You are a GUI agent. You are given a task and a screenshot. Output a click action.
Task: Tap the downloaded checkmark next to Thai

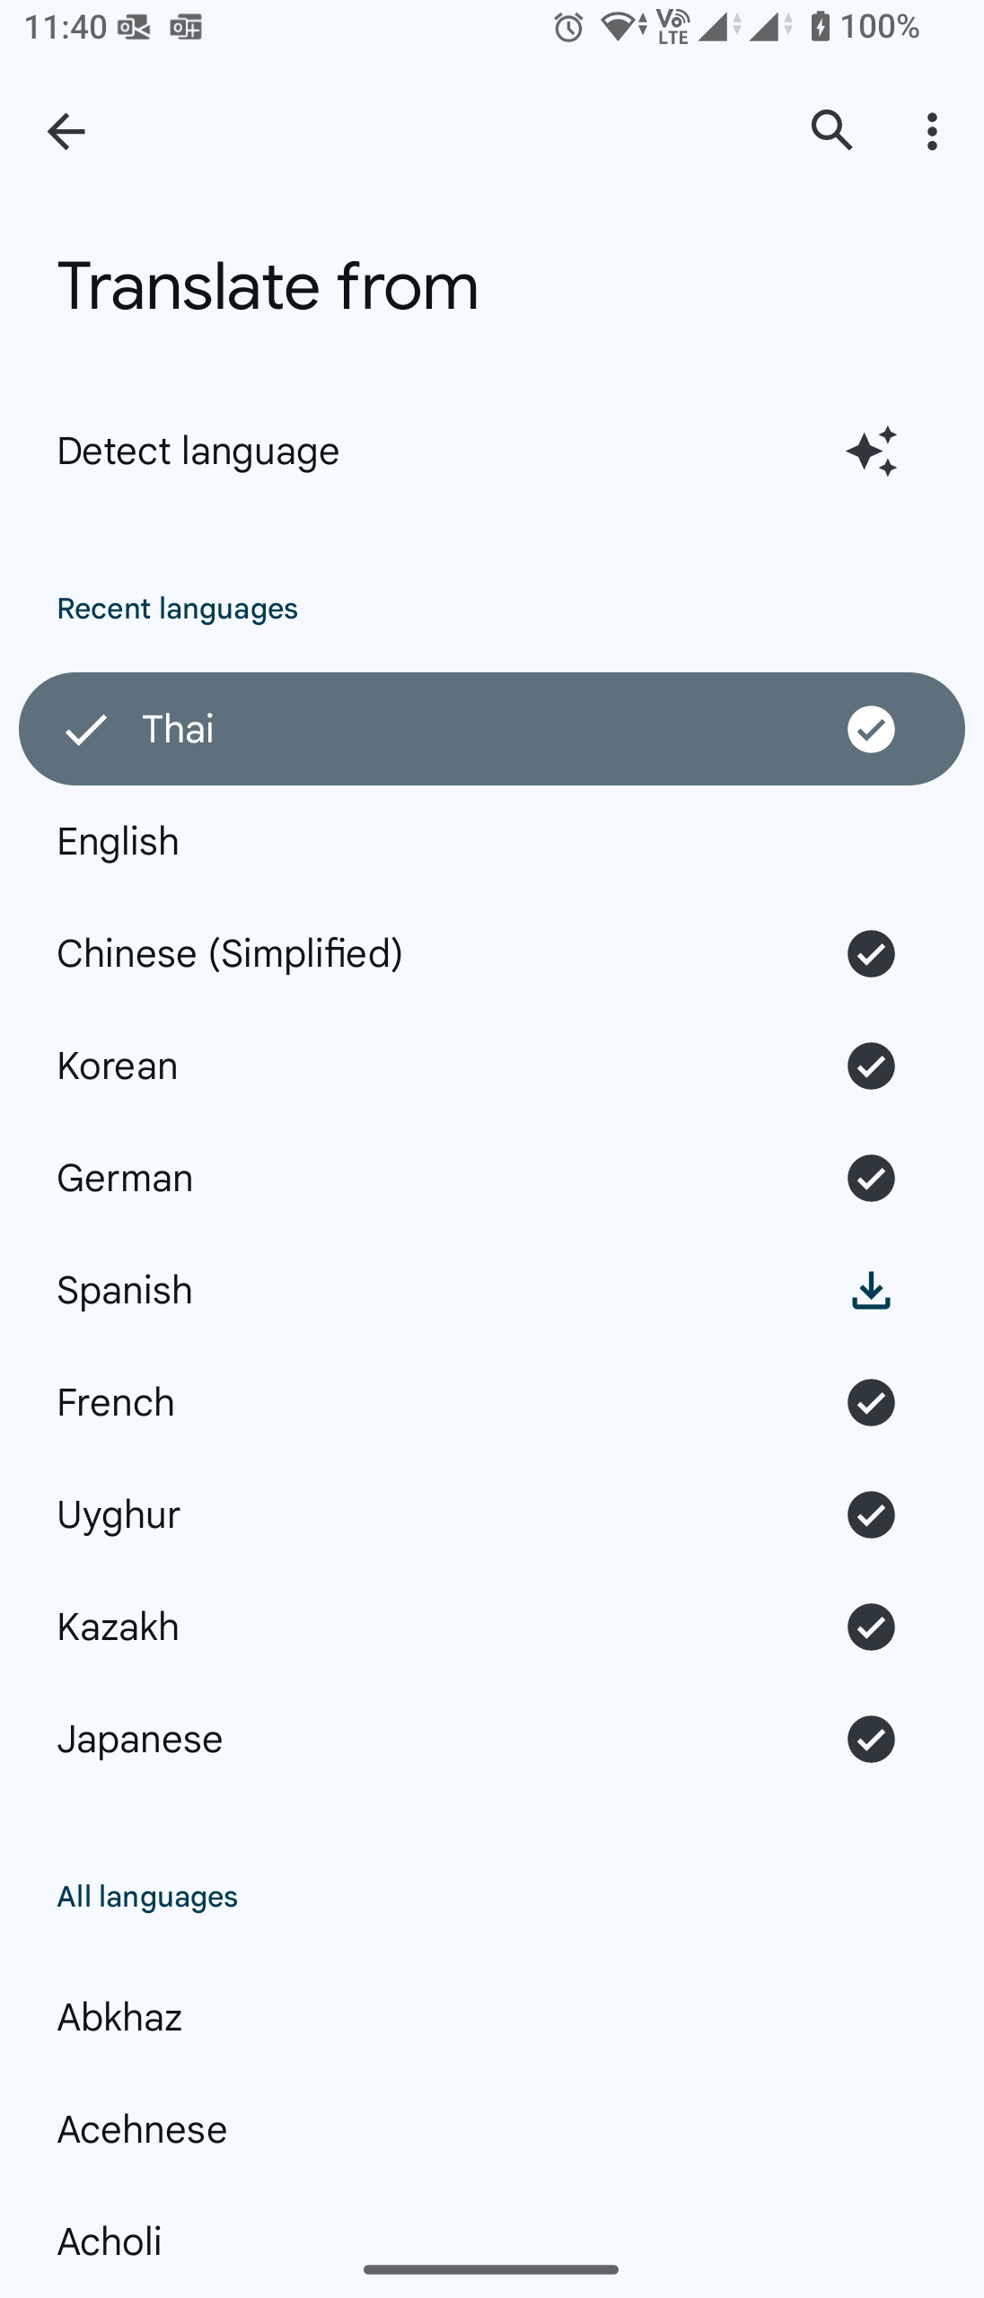(871, 729)
